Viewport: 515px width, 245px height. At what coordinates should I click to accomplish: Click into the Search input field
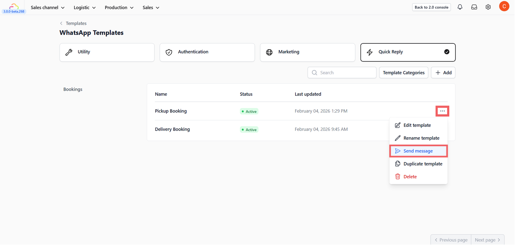(342, 73)
